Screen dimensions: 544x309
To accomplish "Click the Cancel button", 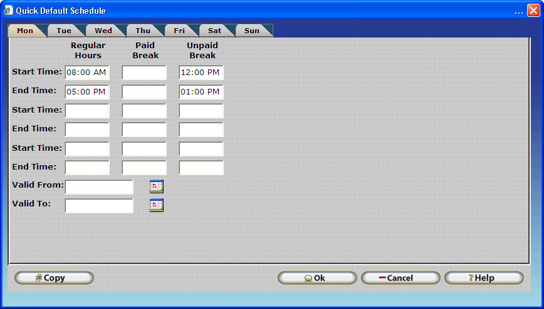I will (x=400, y=278).
